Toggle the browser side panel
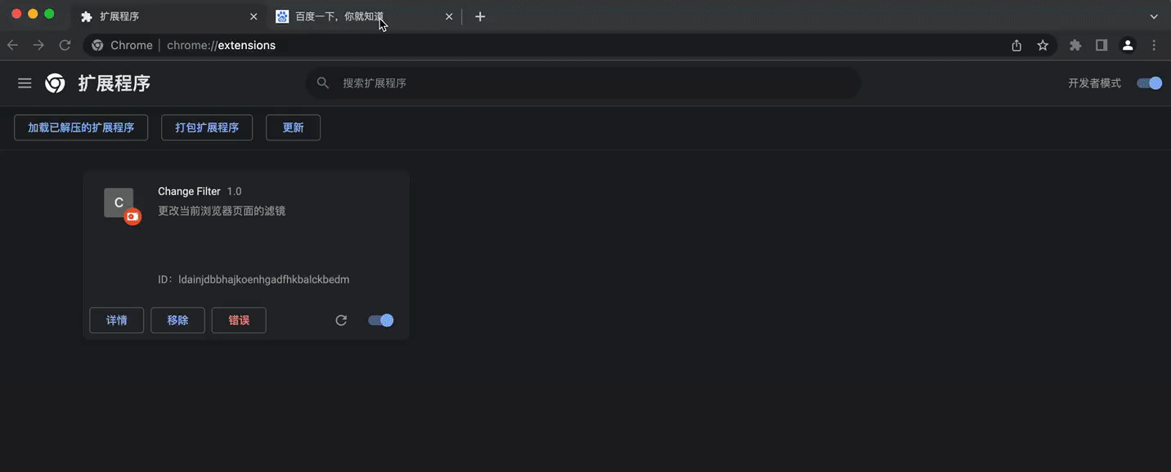 click(x=1101, y=46)
